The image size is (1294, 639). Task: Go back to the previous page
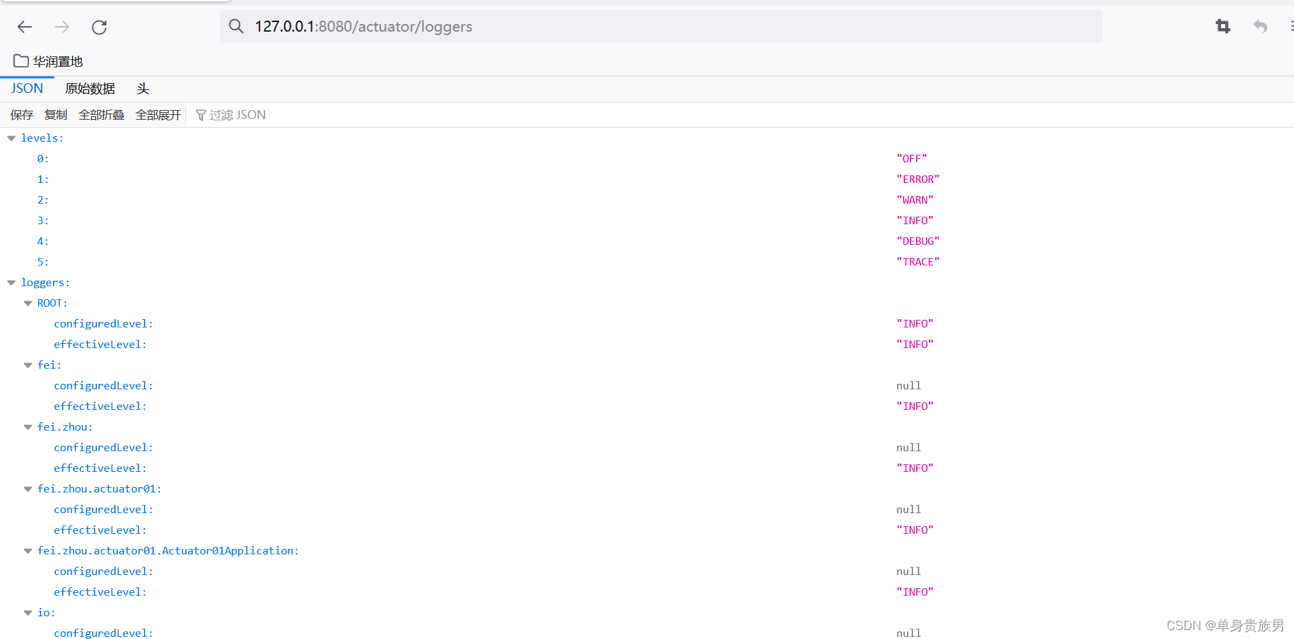click(x=25, y=27)
